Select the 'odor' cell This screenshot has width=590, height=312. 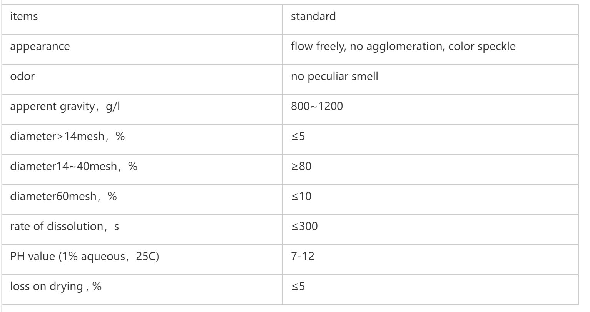pyautogui.click(x=22, y=76)
